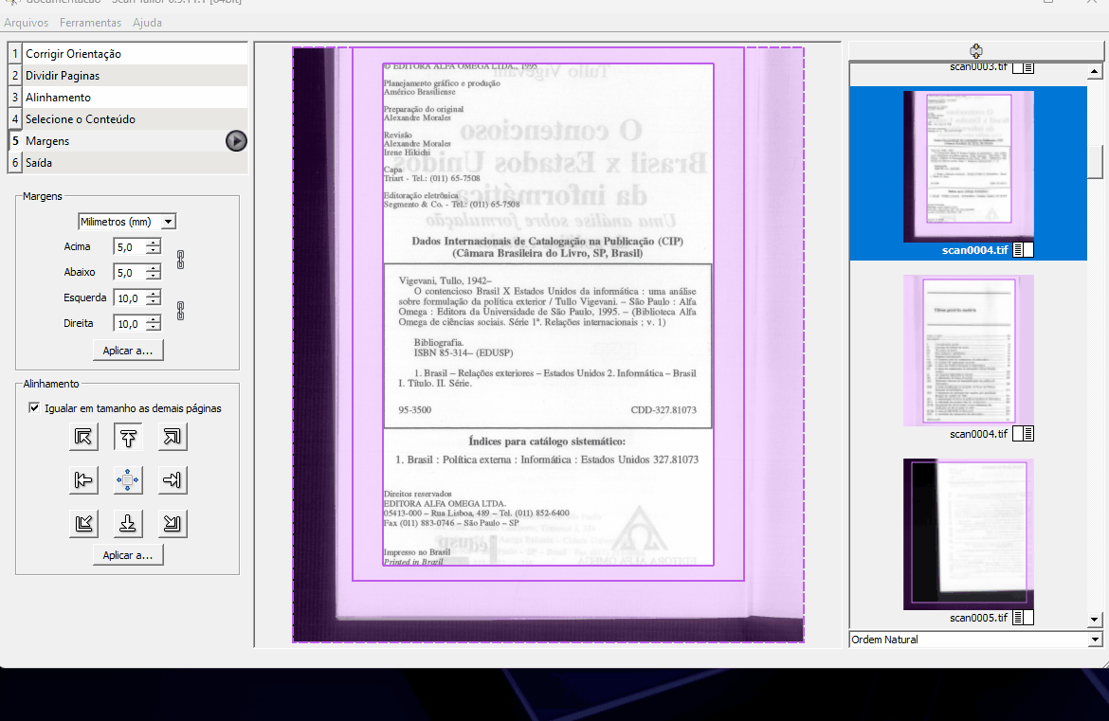Select the second scan0004.tif thumbnail

tap(969, 351)
